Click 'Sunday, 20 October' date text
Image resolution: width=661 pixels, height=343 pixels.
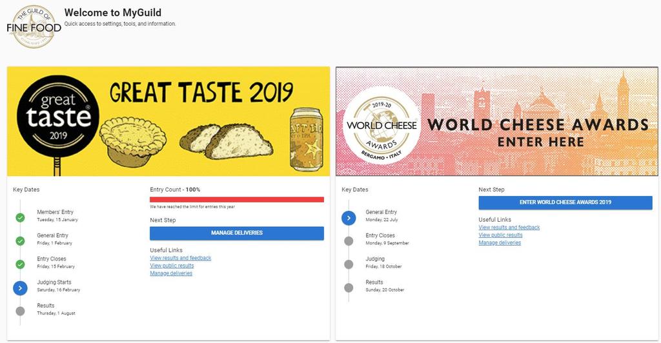[x=385, y=290]
